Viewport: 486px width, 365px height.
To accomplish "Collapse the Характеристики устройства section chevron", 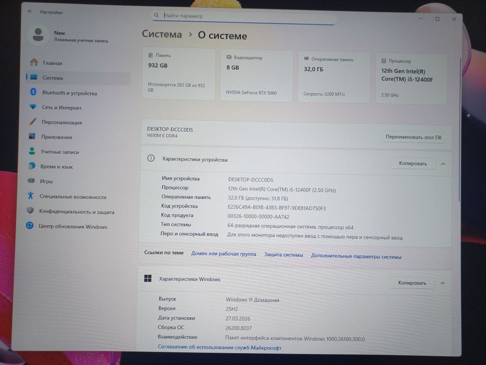I will click(x=443, y=164).
